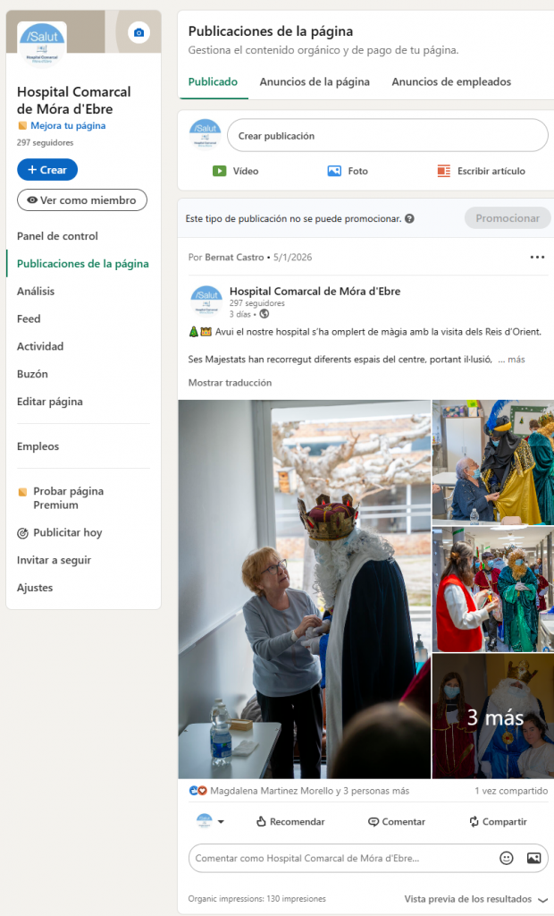554x916 pixels.
Task: Open the emoji picker in comment box
Action: (x=507, y=858)
